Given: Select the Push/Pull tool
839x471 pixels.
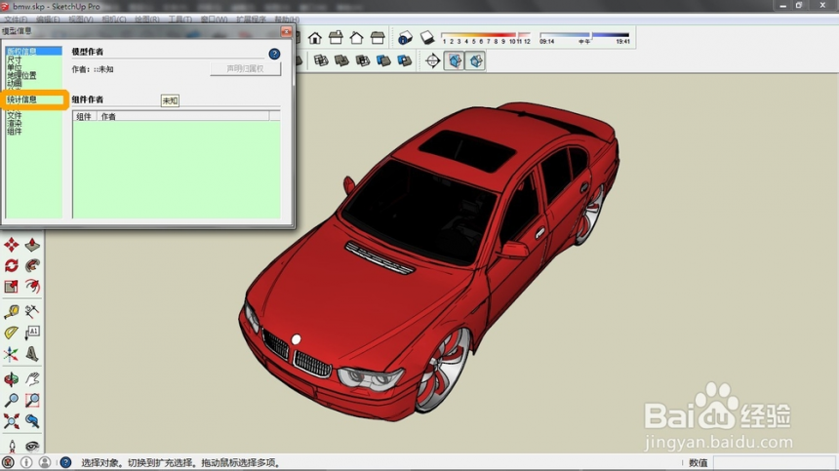Looking at the screenshot, I should (32, 245).
